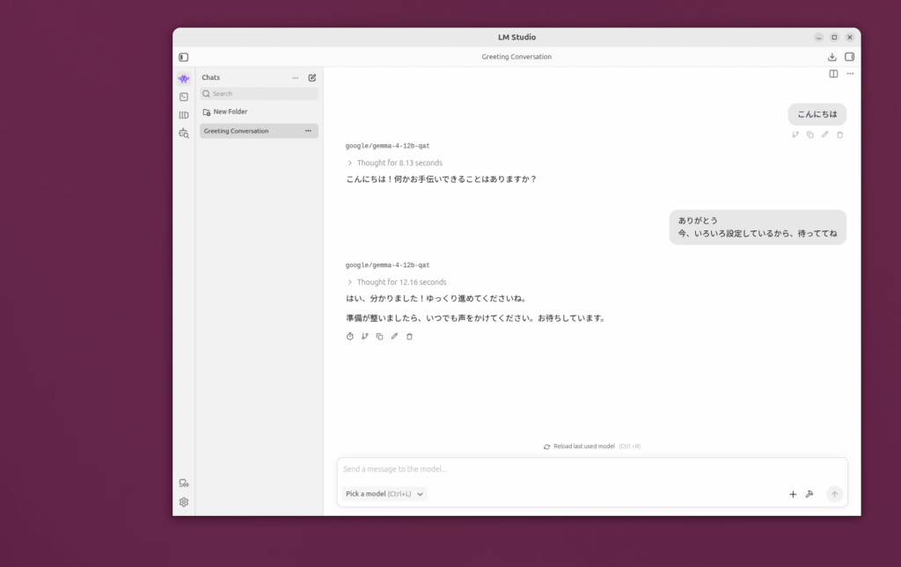Click the Greeting Conversation header title
Image resolution: width=901 pixels, height=567 pixels.
click(516, 57)
